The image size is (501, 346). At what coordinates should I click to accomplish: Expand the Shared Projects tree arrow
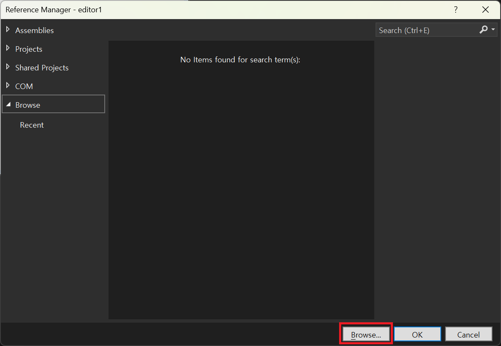click(x=8, y=67)
